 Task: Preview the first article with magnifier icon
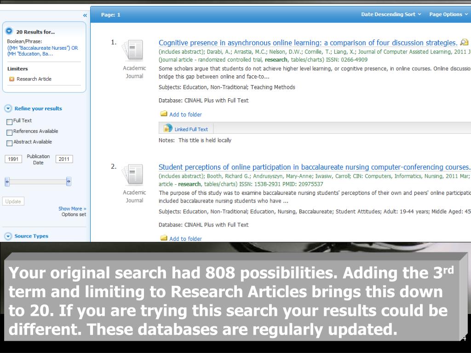pos(464,42)
